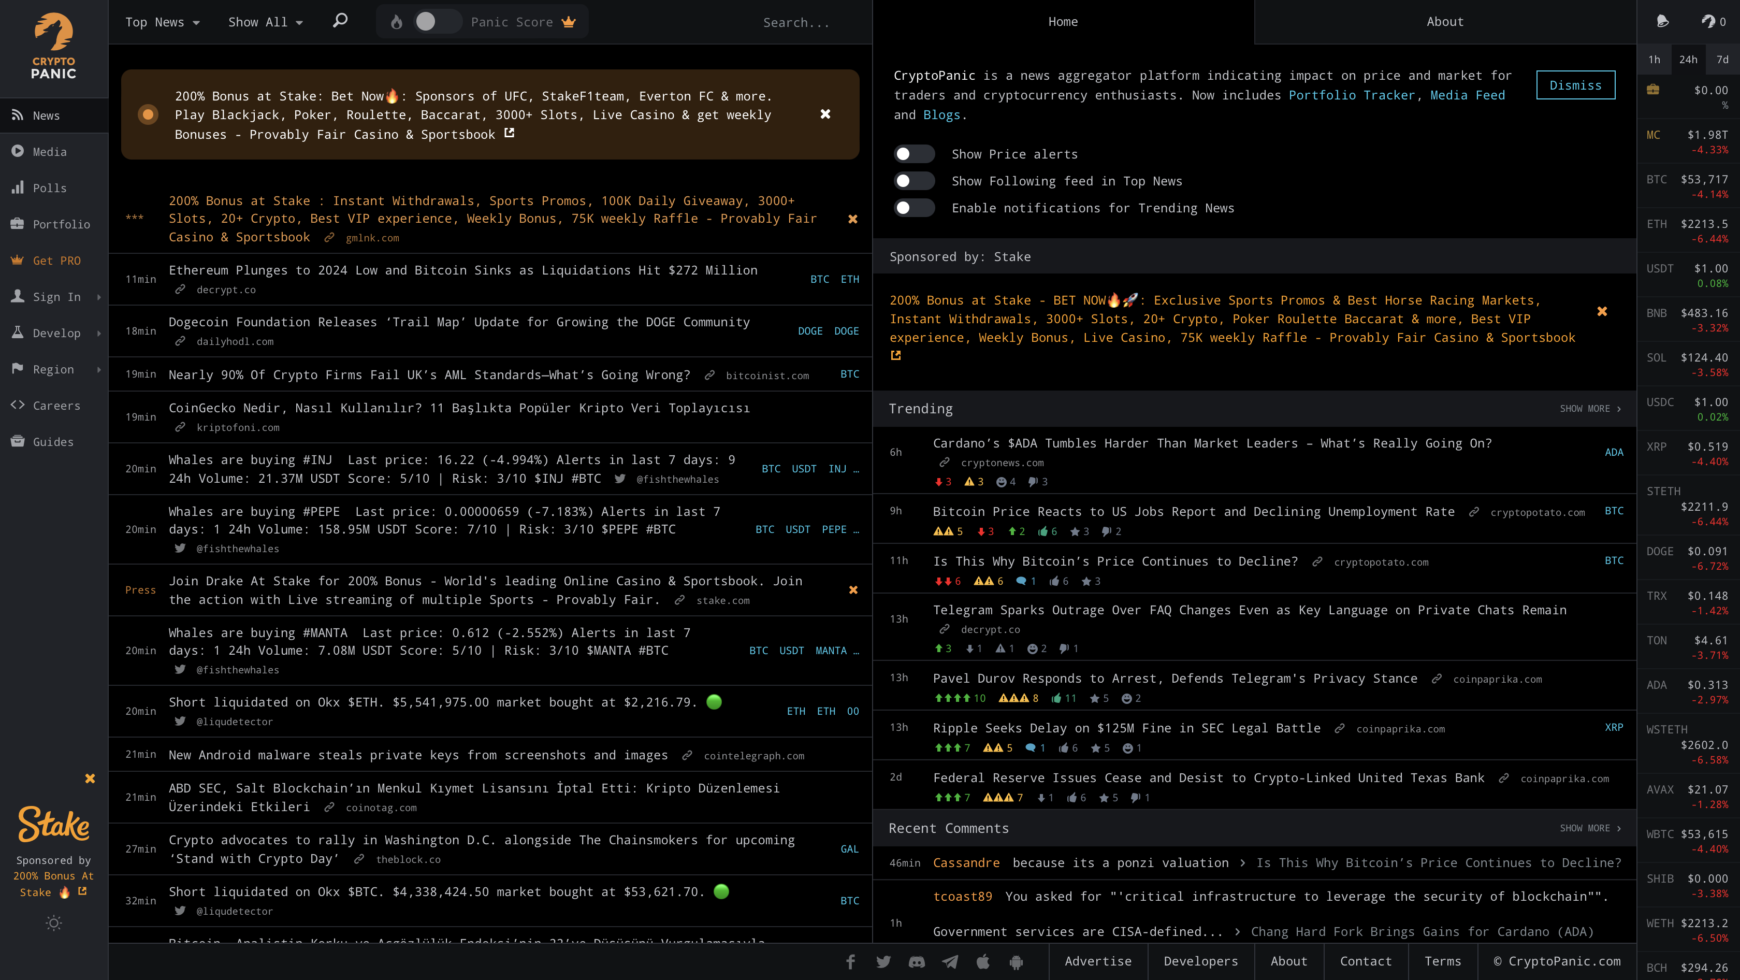
Task: Open Polls from the sidebar
Action: point(49,188)
